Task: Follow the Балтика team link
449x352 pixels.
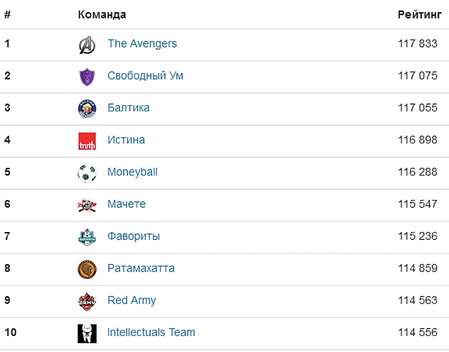Action: pyautogui.click(x=129, y=108)
